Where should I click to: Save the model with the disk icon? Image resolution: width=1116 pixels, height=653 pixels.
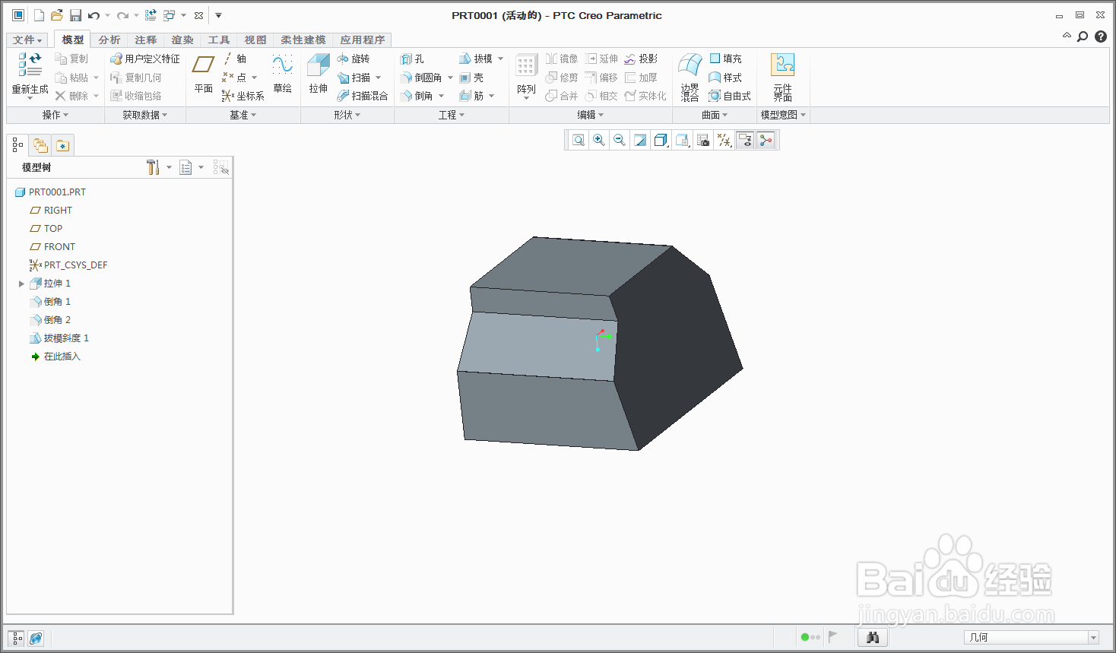tap(75, 15)
